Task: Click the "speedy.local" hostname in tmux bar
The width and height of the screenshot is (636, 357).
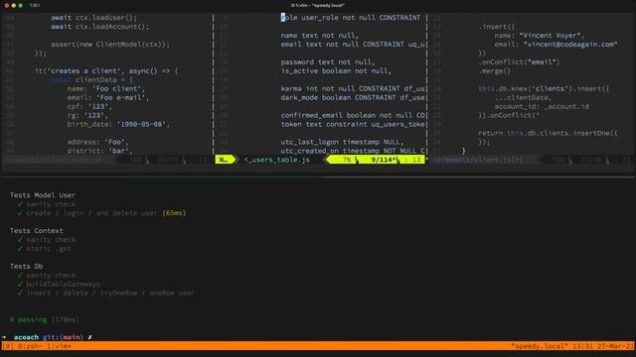Action: 540,346
